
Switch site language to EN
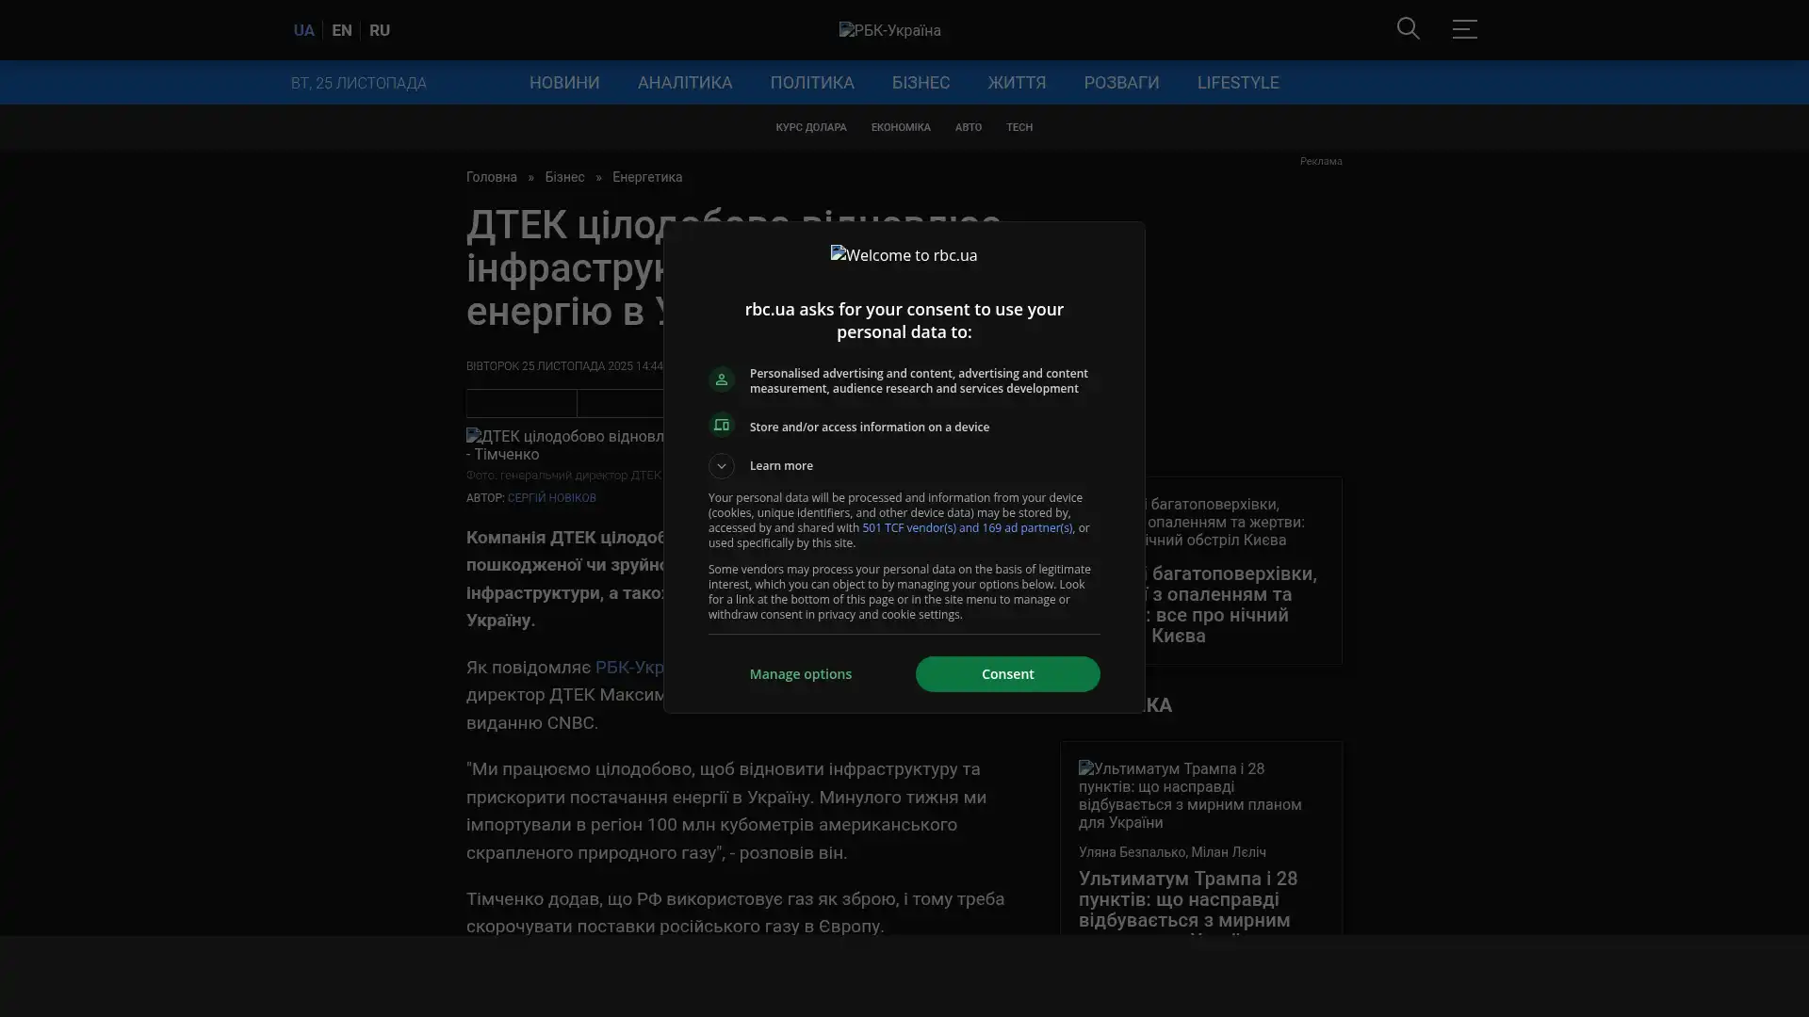click(x=341, y=30)
